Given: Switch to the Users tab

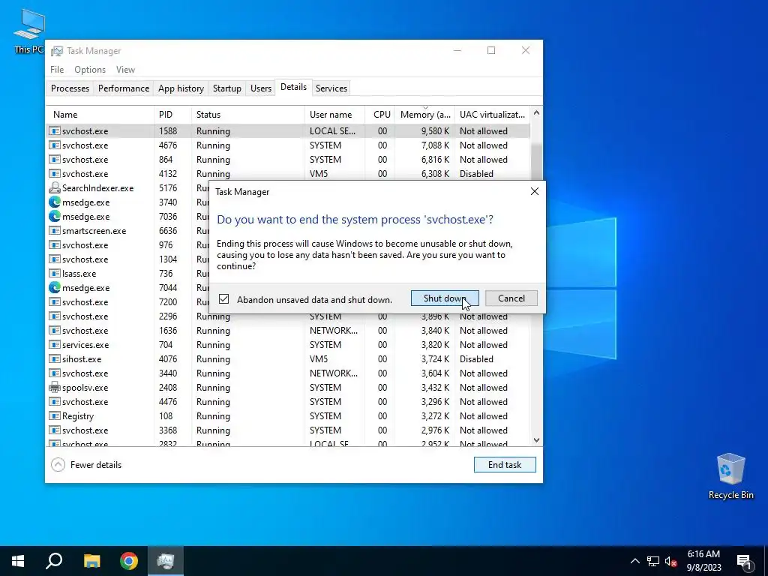Looking at the screenshot, I should [x=260, y=88].
